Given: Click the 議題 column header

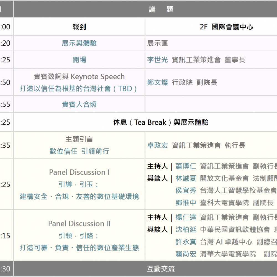Looking at the screenshot, I should click(x=161, y=9).
